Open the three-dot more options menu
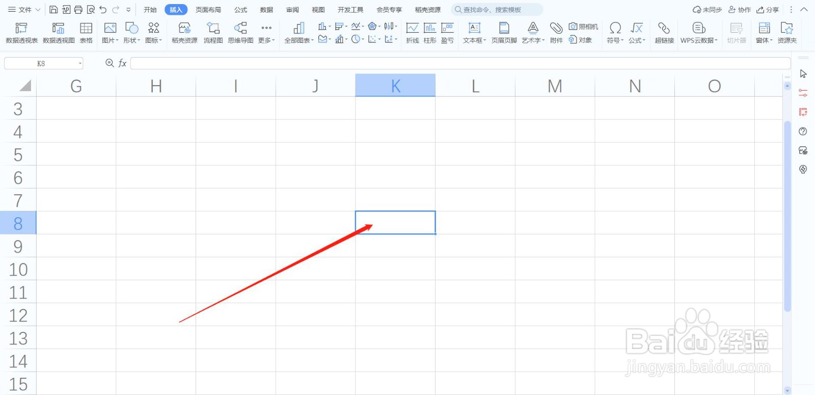Viewport: 815px width, 395px height. (x=791, y=10)
